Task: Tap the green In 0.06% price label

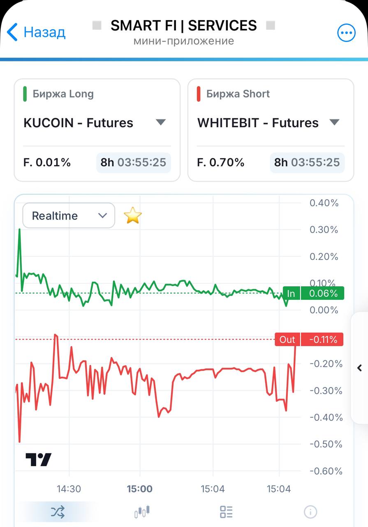Action: coord(313,293)
